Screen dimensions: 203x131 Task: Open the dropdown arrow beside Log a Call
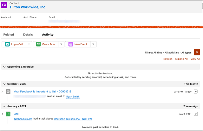(x=29, y=44)
